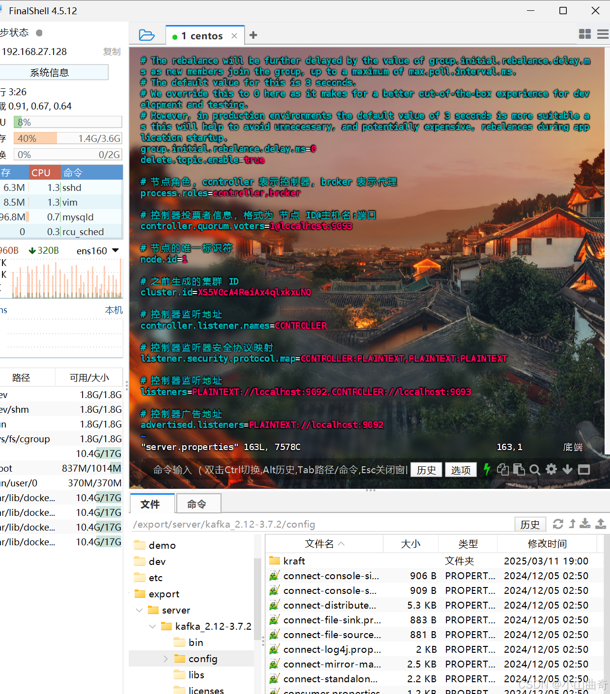This screenshot has width=610, height=694.
Task: Sort processes by 命令 column
Action: coord(92,173)
